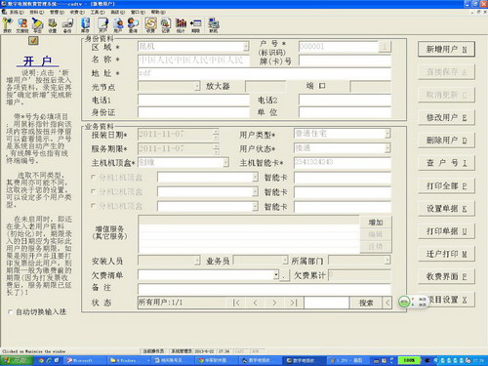
Task: Expand the 所属部门 dropdown
Action: [x=387, y=260]
